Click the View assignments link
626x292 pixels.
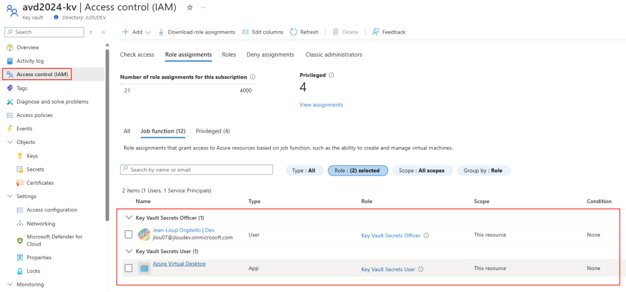[322, 105]
